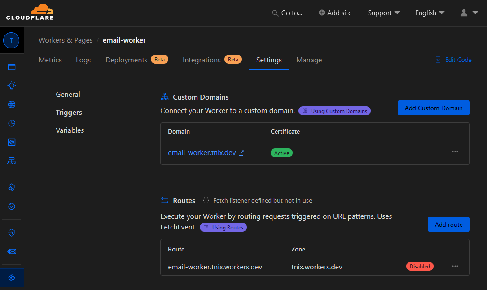The width and height of the screenshot is (487, 290).
Task: Click the lightbulb icon in sidebar
Action: click(x=12, y=86)
